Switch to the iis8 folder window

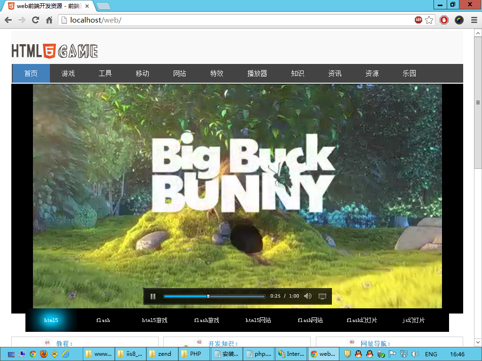coord(130,354)
